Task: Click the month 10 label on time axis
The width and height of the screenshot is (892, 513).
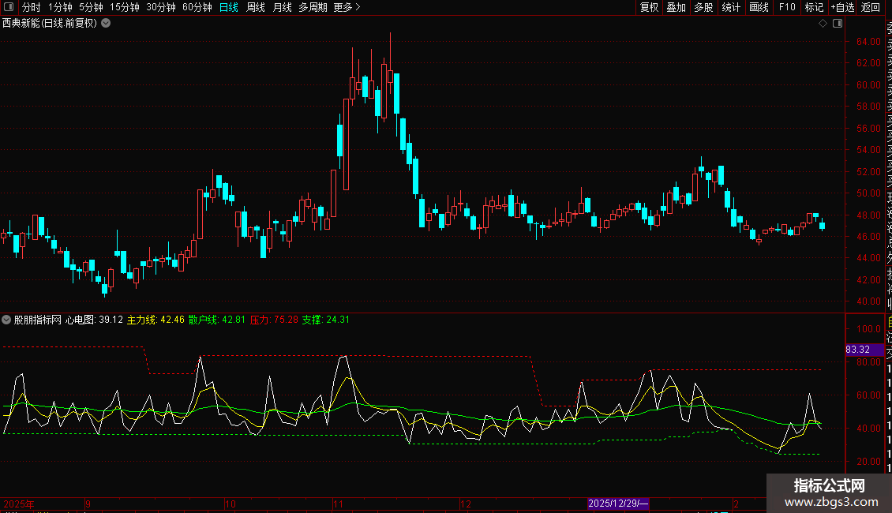Action: coord(230,504)
